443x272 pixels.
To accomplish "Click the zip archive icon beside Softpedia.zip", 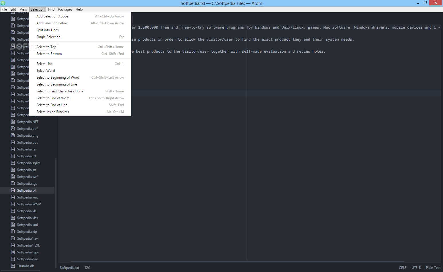I will [13, 231].
